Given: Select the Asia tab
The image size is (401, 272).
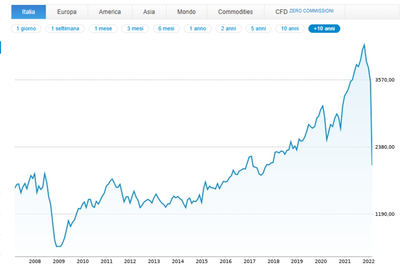Looking at the screenshot, I should click(x=148, y=12).
